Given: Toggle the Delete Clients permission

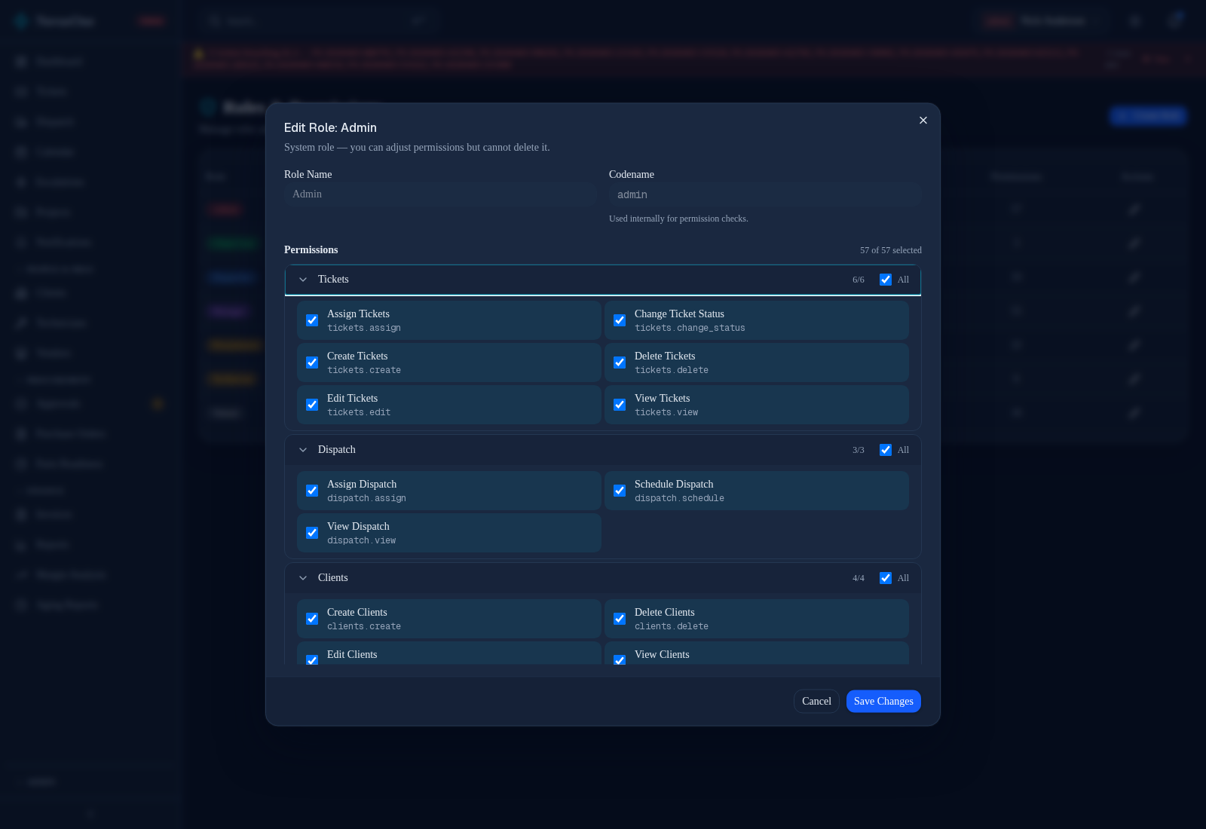Looking at the screenshot, I should pyautogui.click(x=620, y=619).
